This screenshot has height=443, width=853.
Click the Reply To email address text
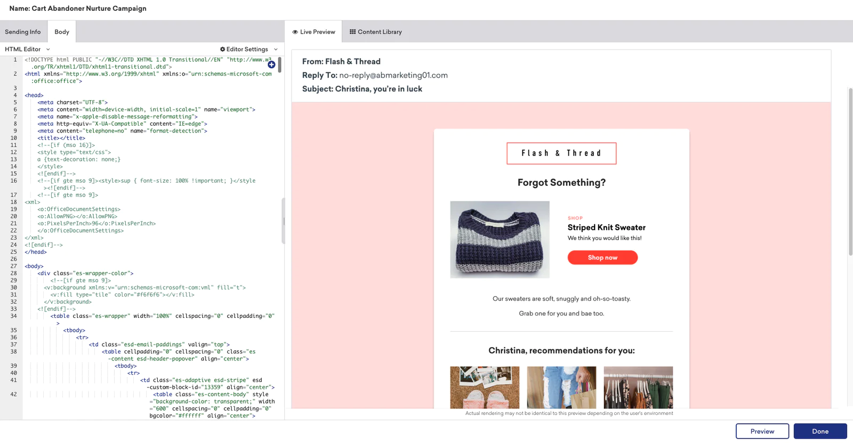(x=393, y=75)
